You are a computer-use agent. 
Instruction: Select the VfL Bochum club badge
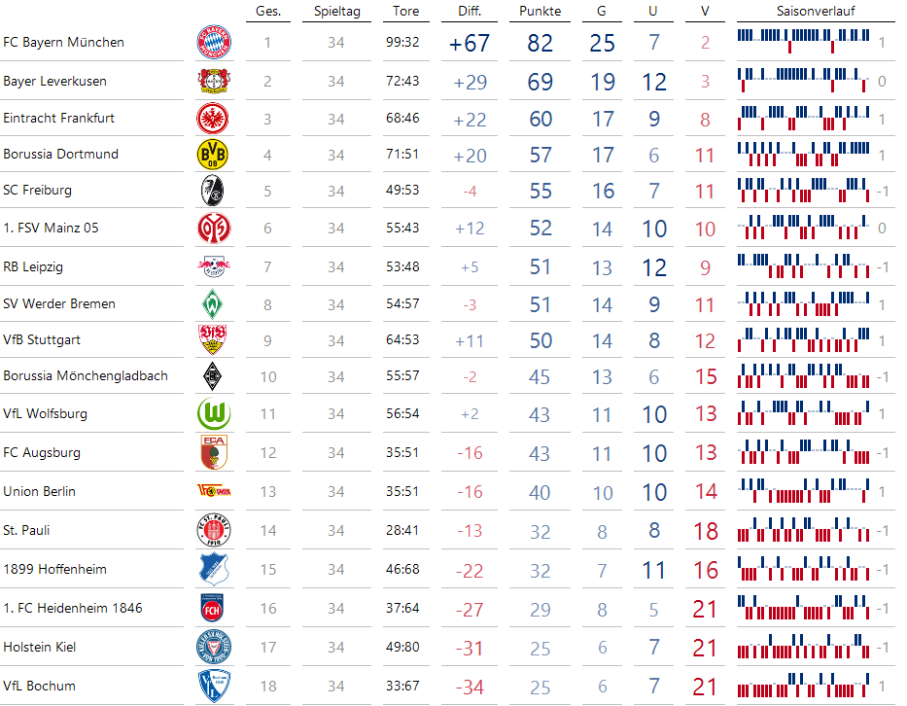216,686
